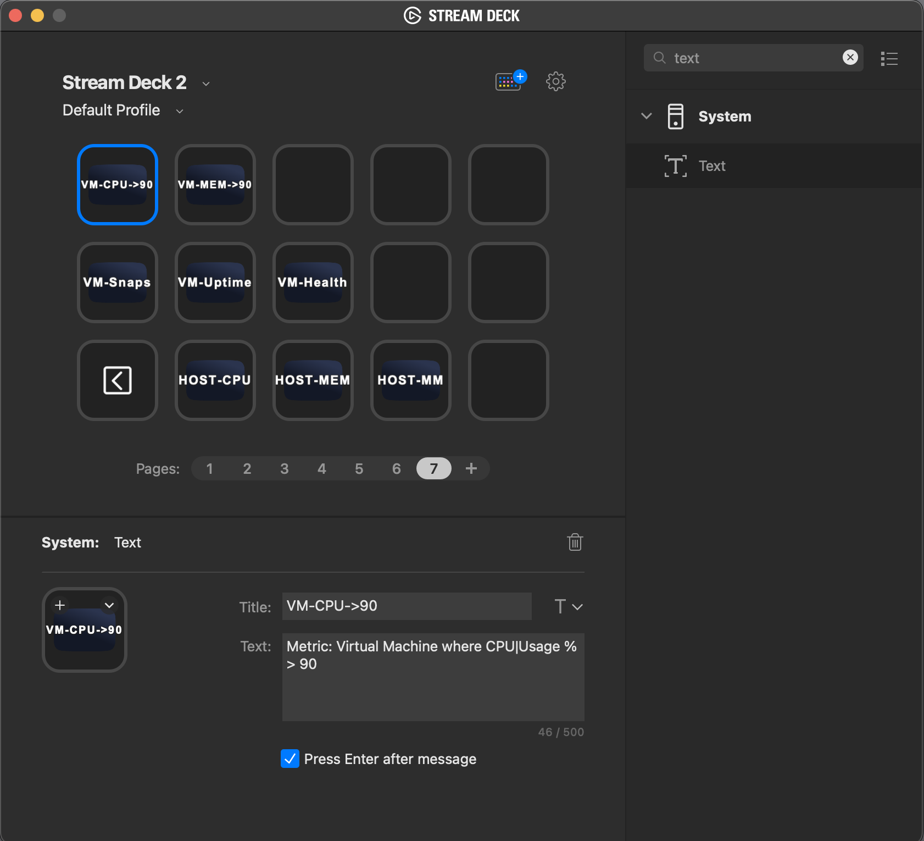Open the Default Profile dropdown
Image resolution: width=924 pixels, height=841 pixels.
tap(180, 111)
